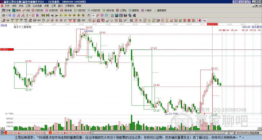Jump to last bar with green skip-forward icon

48,15
